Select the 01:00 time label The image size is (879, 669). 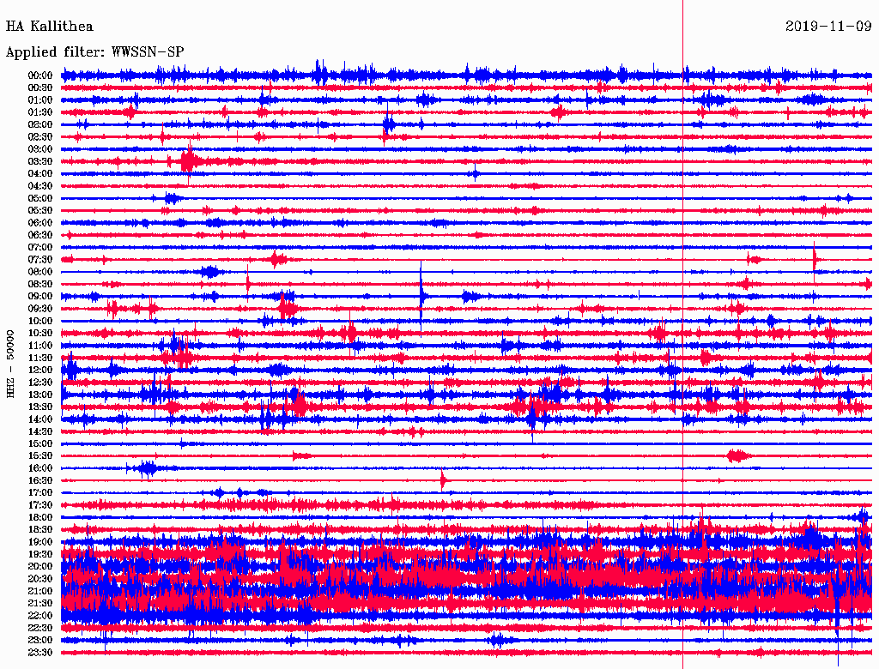40,100
